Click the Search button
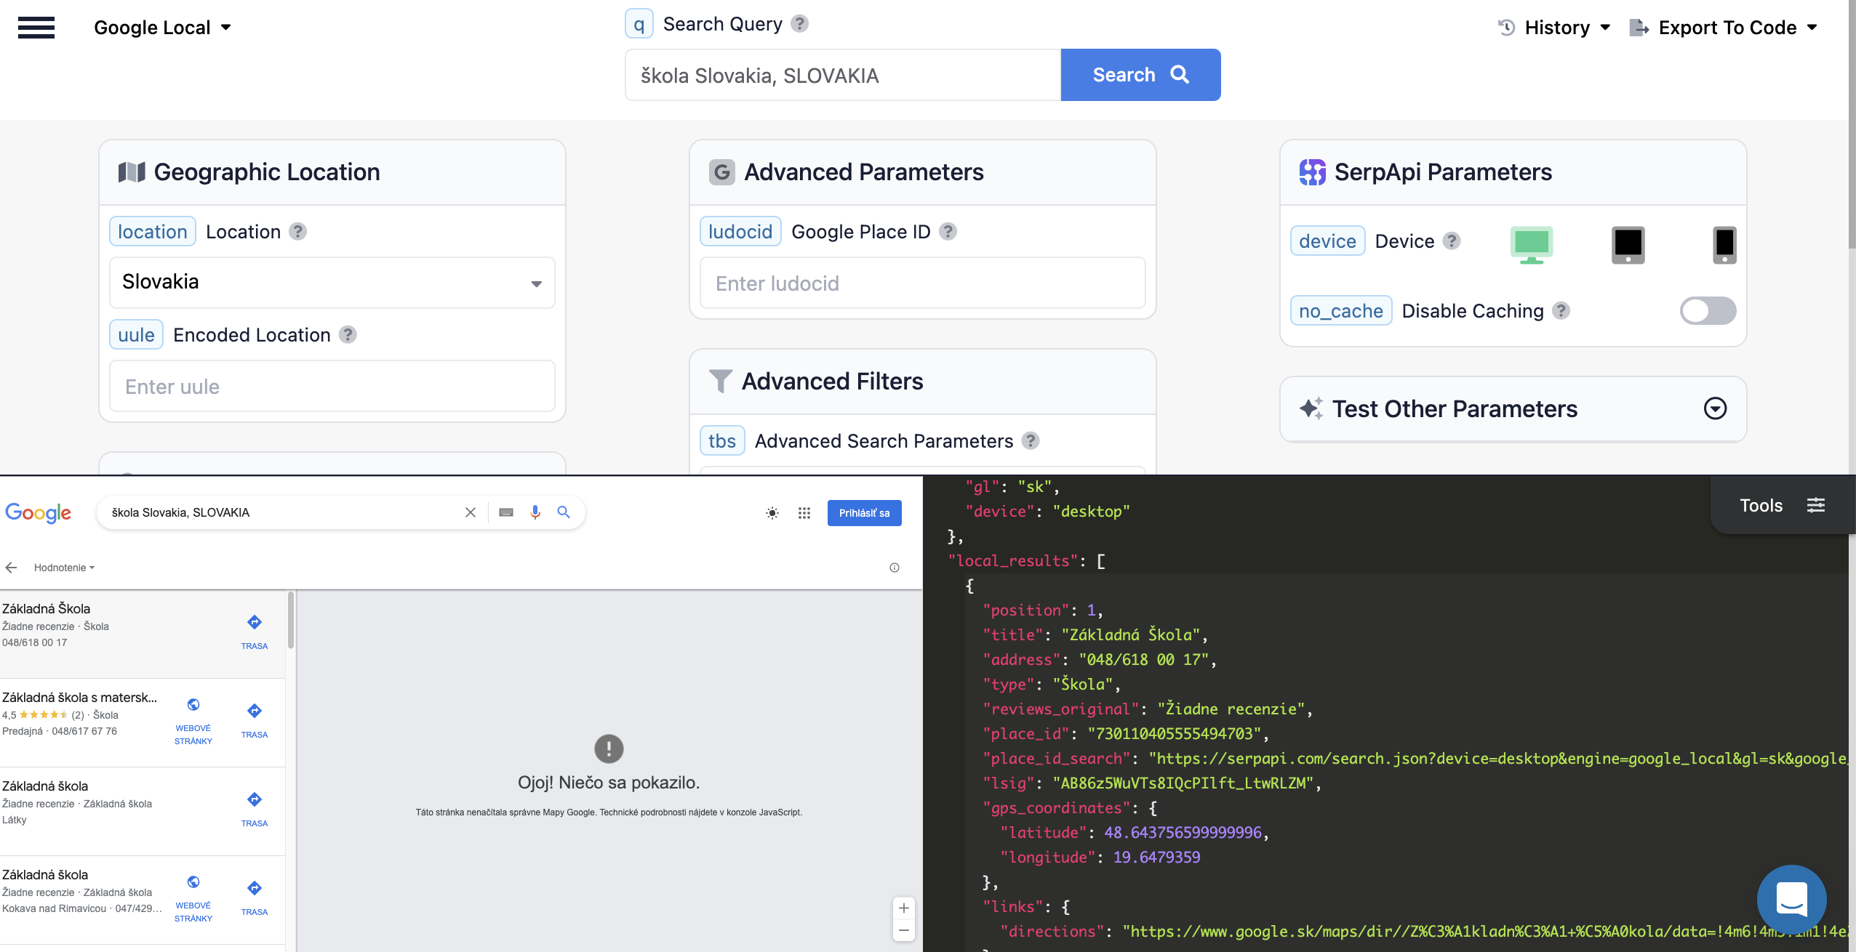 click(1139, 74)
